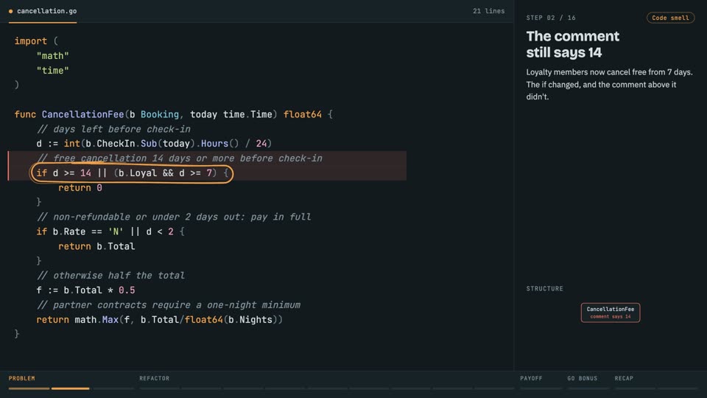Jump to the PROBLEM section
The image size is (707, 398).
[21, 378]
